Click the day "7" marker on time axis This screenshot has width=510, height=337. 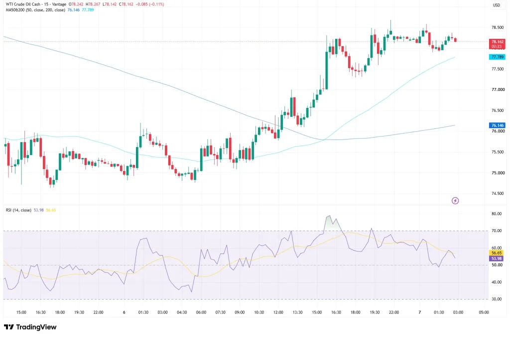[x=419, y=312]
